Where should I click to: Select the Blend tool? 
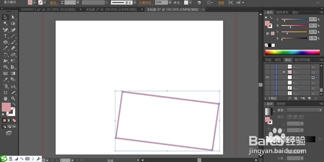pos(13,79)
